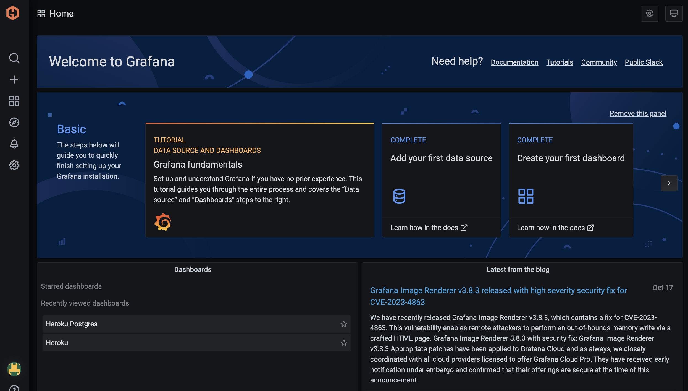Open the Configuration gear in sidebar
Screen dimensions: 688x391
(x=14, y=165)
